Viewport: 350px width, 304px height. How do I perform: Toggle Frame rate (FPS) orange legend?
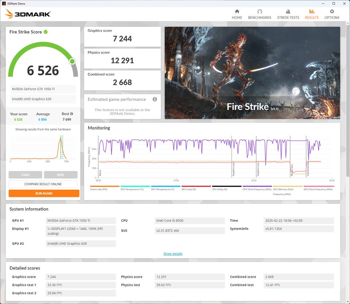(105, 186)
